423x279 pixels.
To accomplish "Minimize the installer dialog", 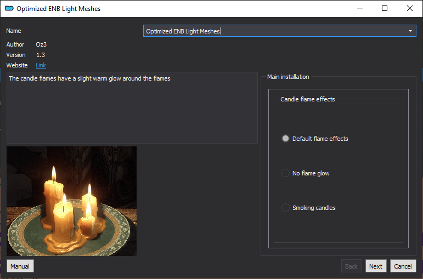I will point(359,8).
